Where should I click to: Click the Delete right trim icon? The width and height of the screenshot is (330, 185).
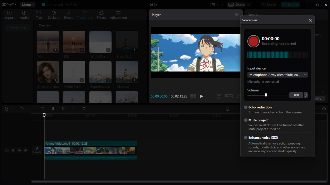(63, 109)
